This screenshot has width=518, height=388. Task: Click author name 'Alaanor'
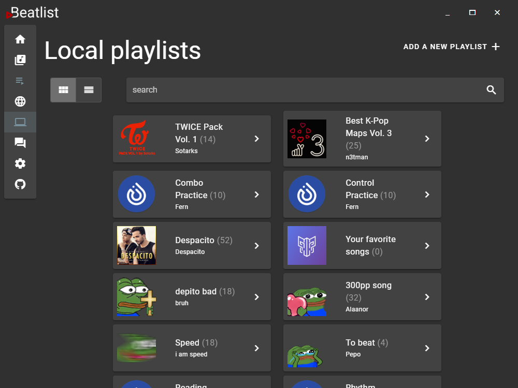[357, 309]
